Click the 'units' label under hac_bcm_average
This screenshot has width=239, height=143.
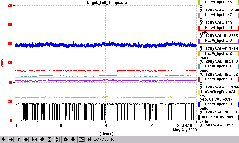[204, 122]
